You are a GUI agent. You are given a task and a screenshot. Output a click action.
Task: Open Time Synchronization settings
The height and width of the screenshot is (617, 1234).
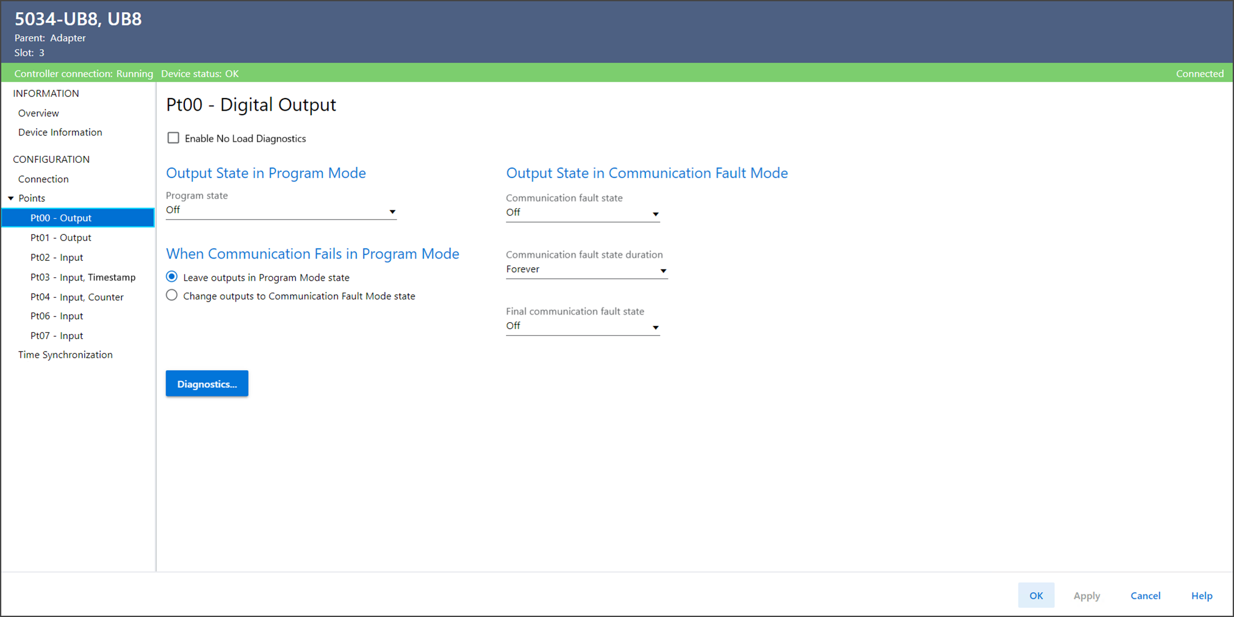point(65,355)
